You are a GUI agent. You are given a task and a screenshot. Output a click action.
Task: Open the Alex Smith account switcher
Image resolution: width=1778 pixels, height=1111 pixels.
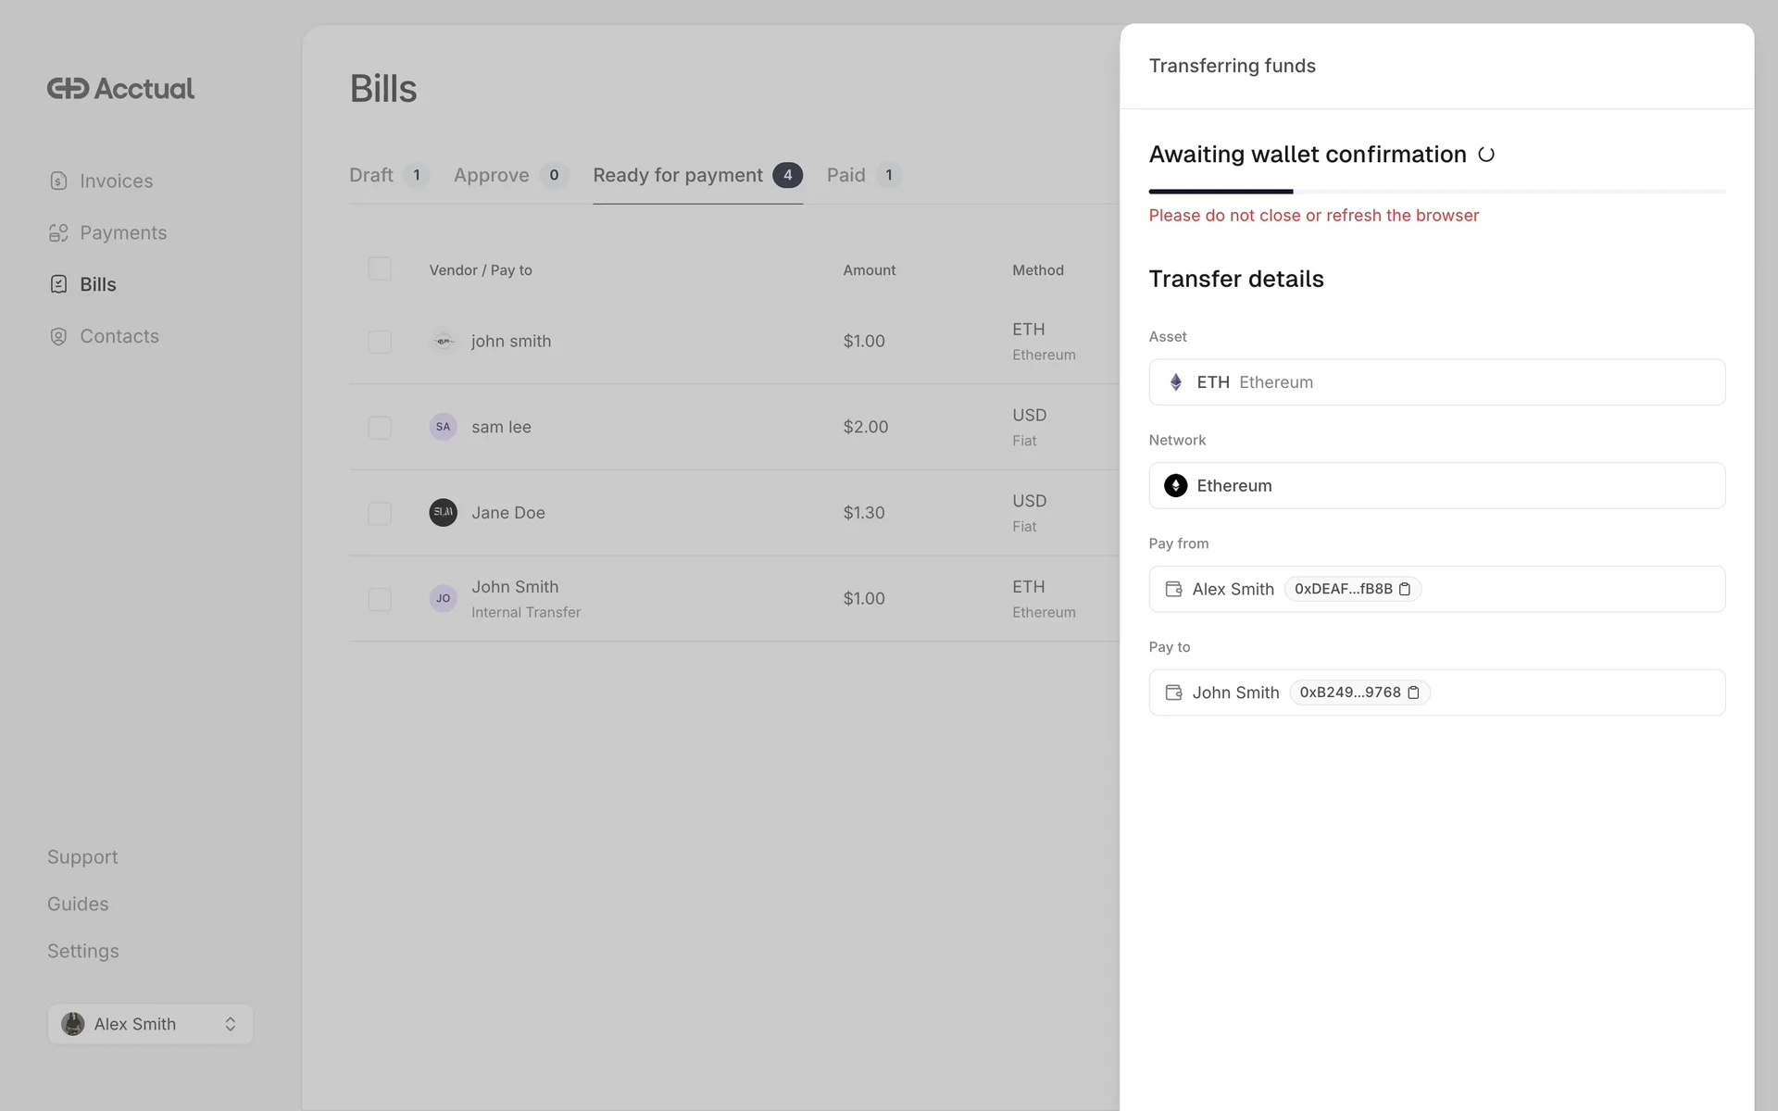pyautogui.click(x=150, y=1024)
